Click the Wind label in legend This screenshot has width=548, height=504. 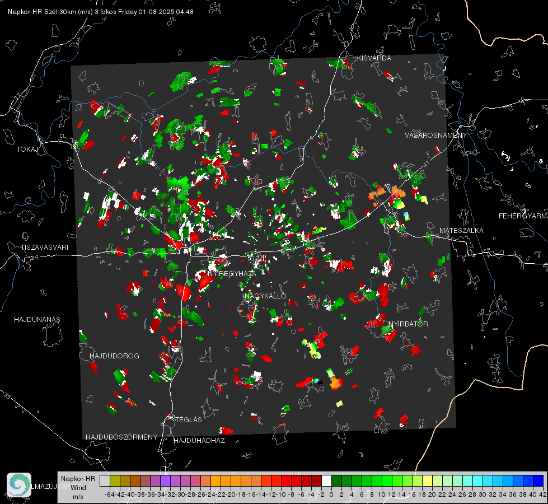(x=78, y=488)
